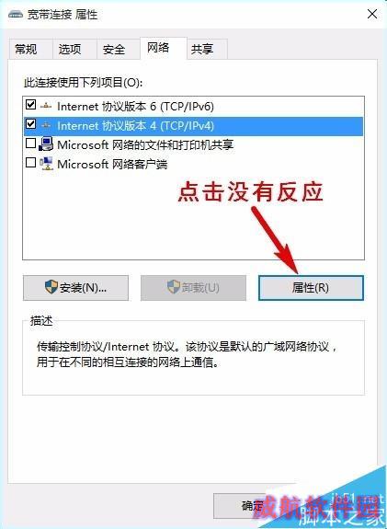Click the protocol icon beside TCP/IPv4

pyautogui.click(x=46, y=125)
